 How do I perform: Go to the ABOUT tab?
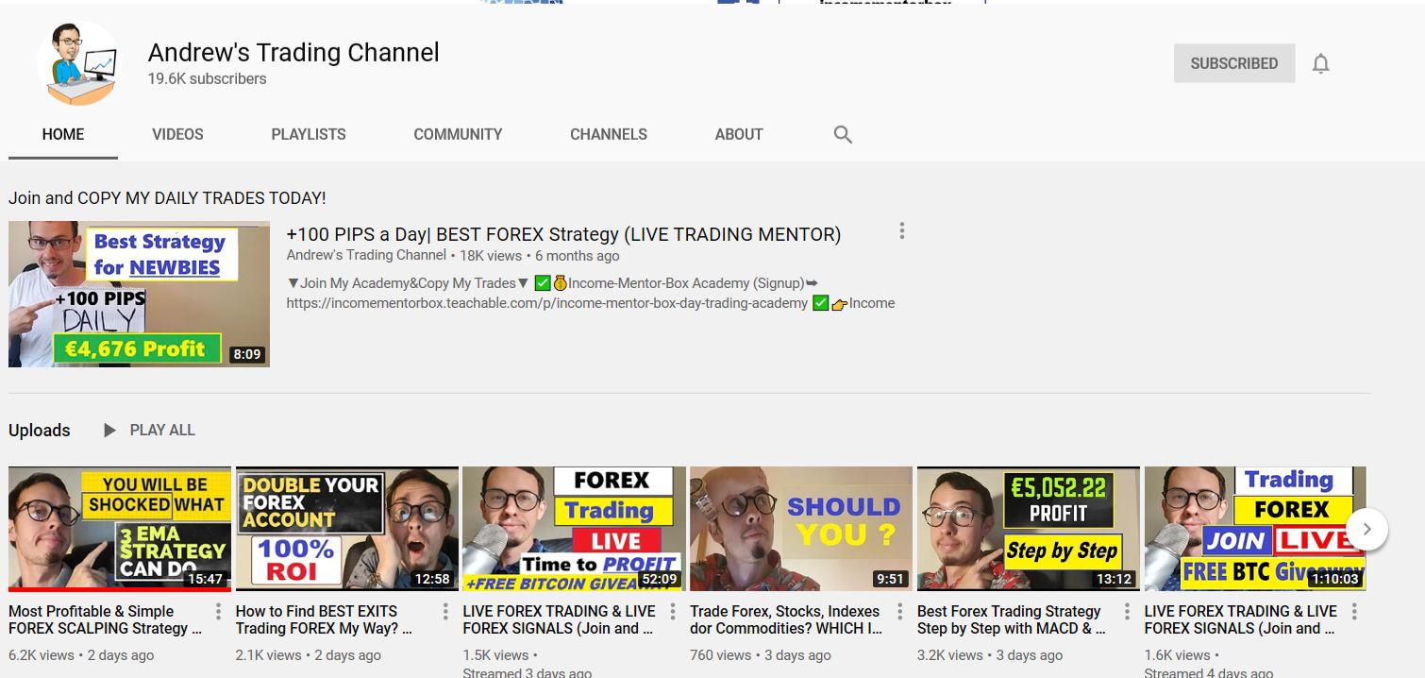[738, 134]
